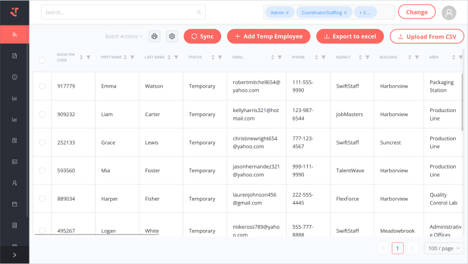The height and width of the screenshot is (264, 468).
Task: Select checkbox for Emma Watson row
Action: tap(42, 86)
